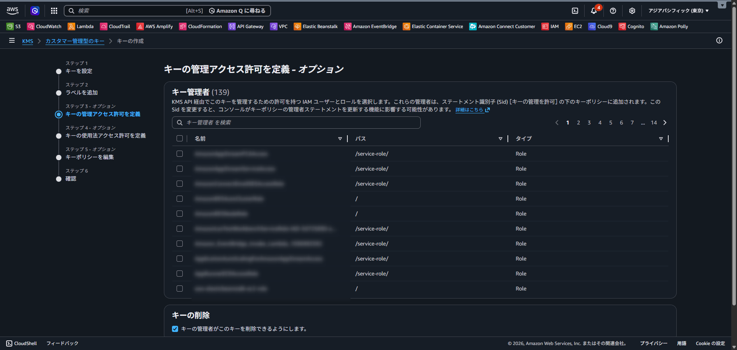This screenshot has width=737, height=350.
Task: Open the AWS home logo
Action: [12, 11]
